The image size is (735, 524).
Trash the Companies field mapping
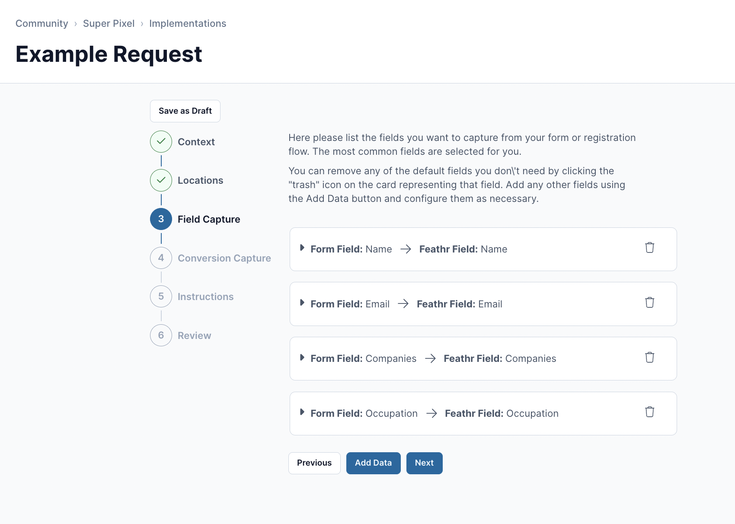pos(649,358)
